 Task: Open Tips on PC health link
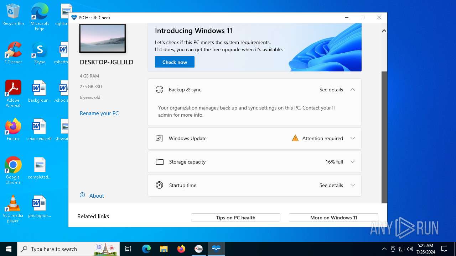tap(235, 218)
